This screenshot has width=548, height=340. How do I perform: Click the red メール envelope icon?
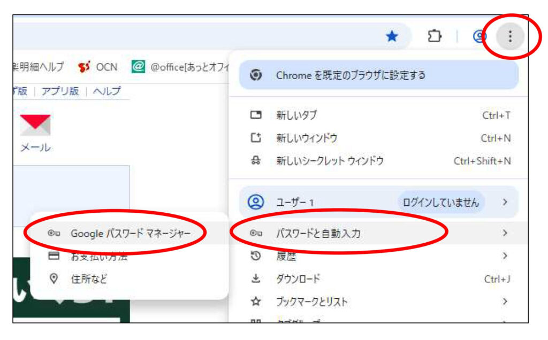35,125
